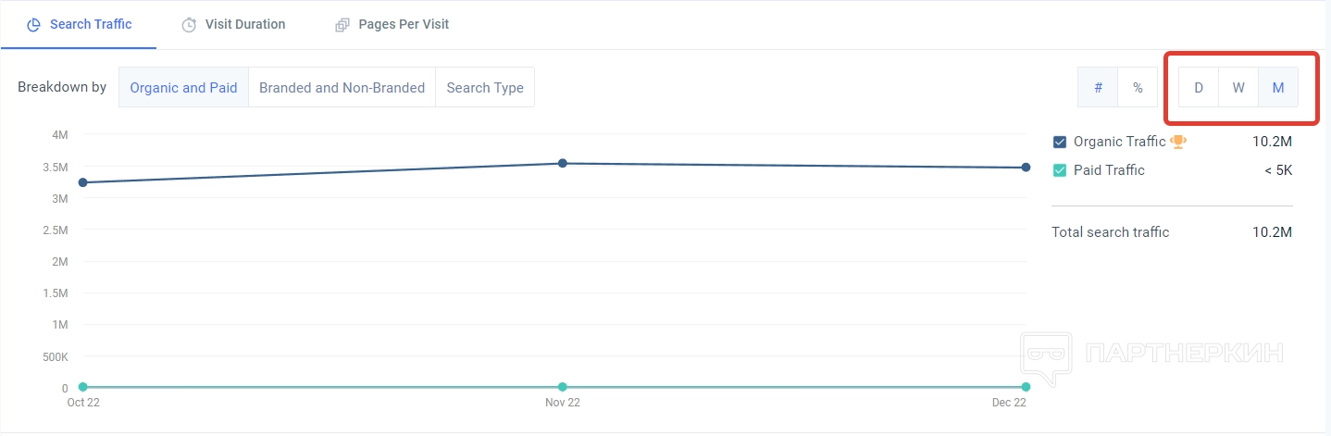Screen dimensions: 1331x436
Task: Click the Dec 22 organic data point
Action: (1026, 168)
